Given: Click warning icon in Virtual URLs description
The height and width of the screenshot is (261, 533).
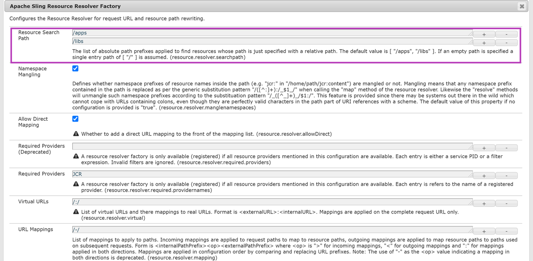Looking at the screenshot, I should pyautogui.click(x=76, y=212).
